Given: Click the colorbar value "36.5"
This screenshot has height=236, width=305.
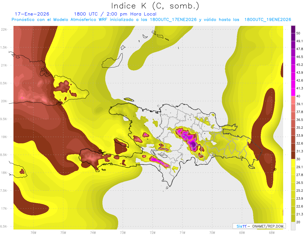Looking at the screenshot, I should [300, 120].
